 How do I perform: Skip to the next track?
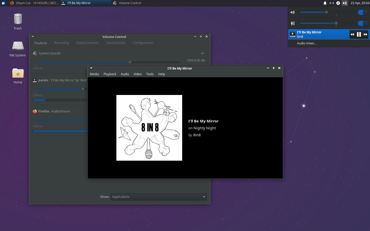click(x=365, y=34)
